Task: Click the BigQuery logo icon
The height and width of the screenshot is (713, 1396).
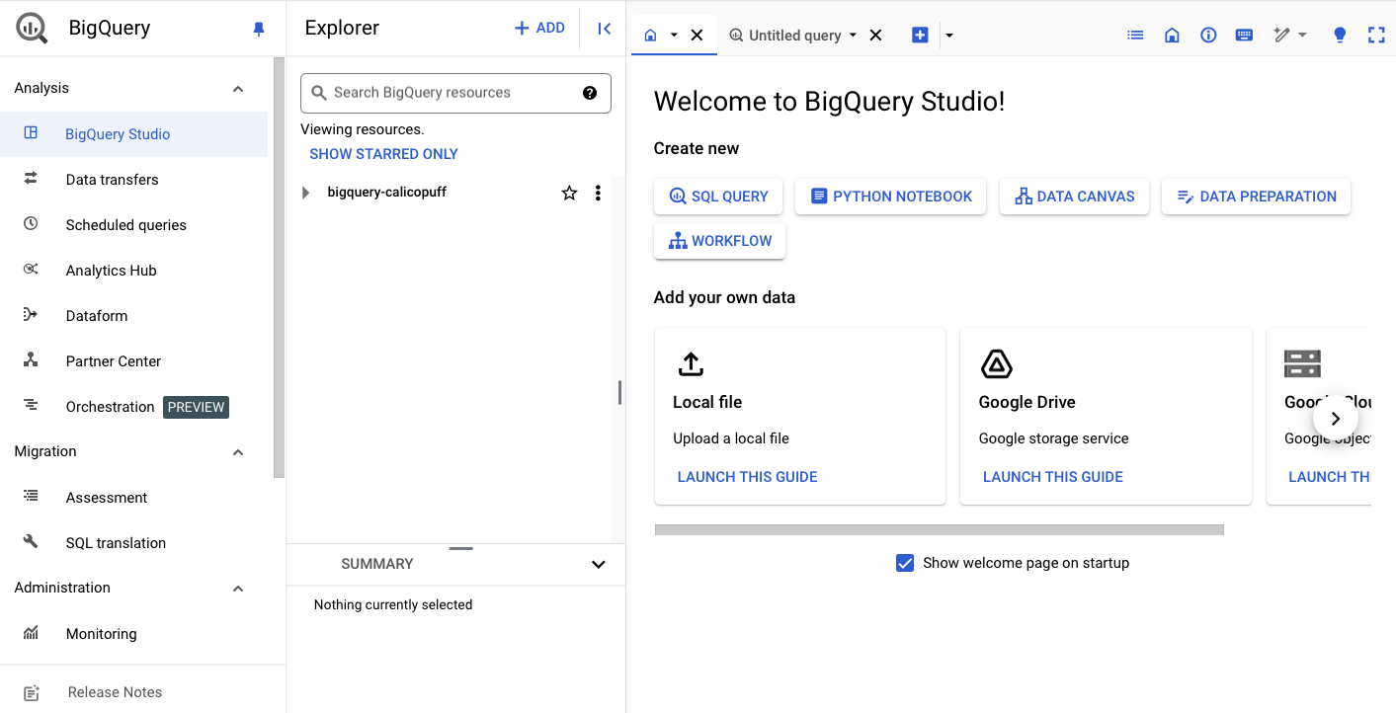Action: click(x=32, y=28)
